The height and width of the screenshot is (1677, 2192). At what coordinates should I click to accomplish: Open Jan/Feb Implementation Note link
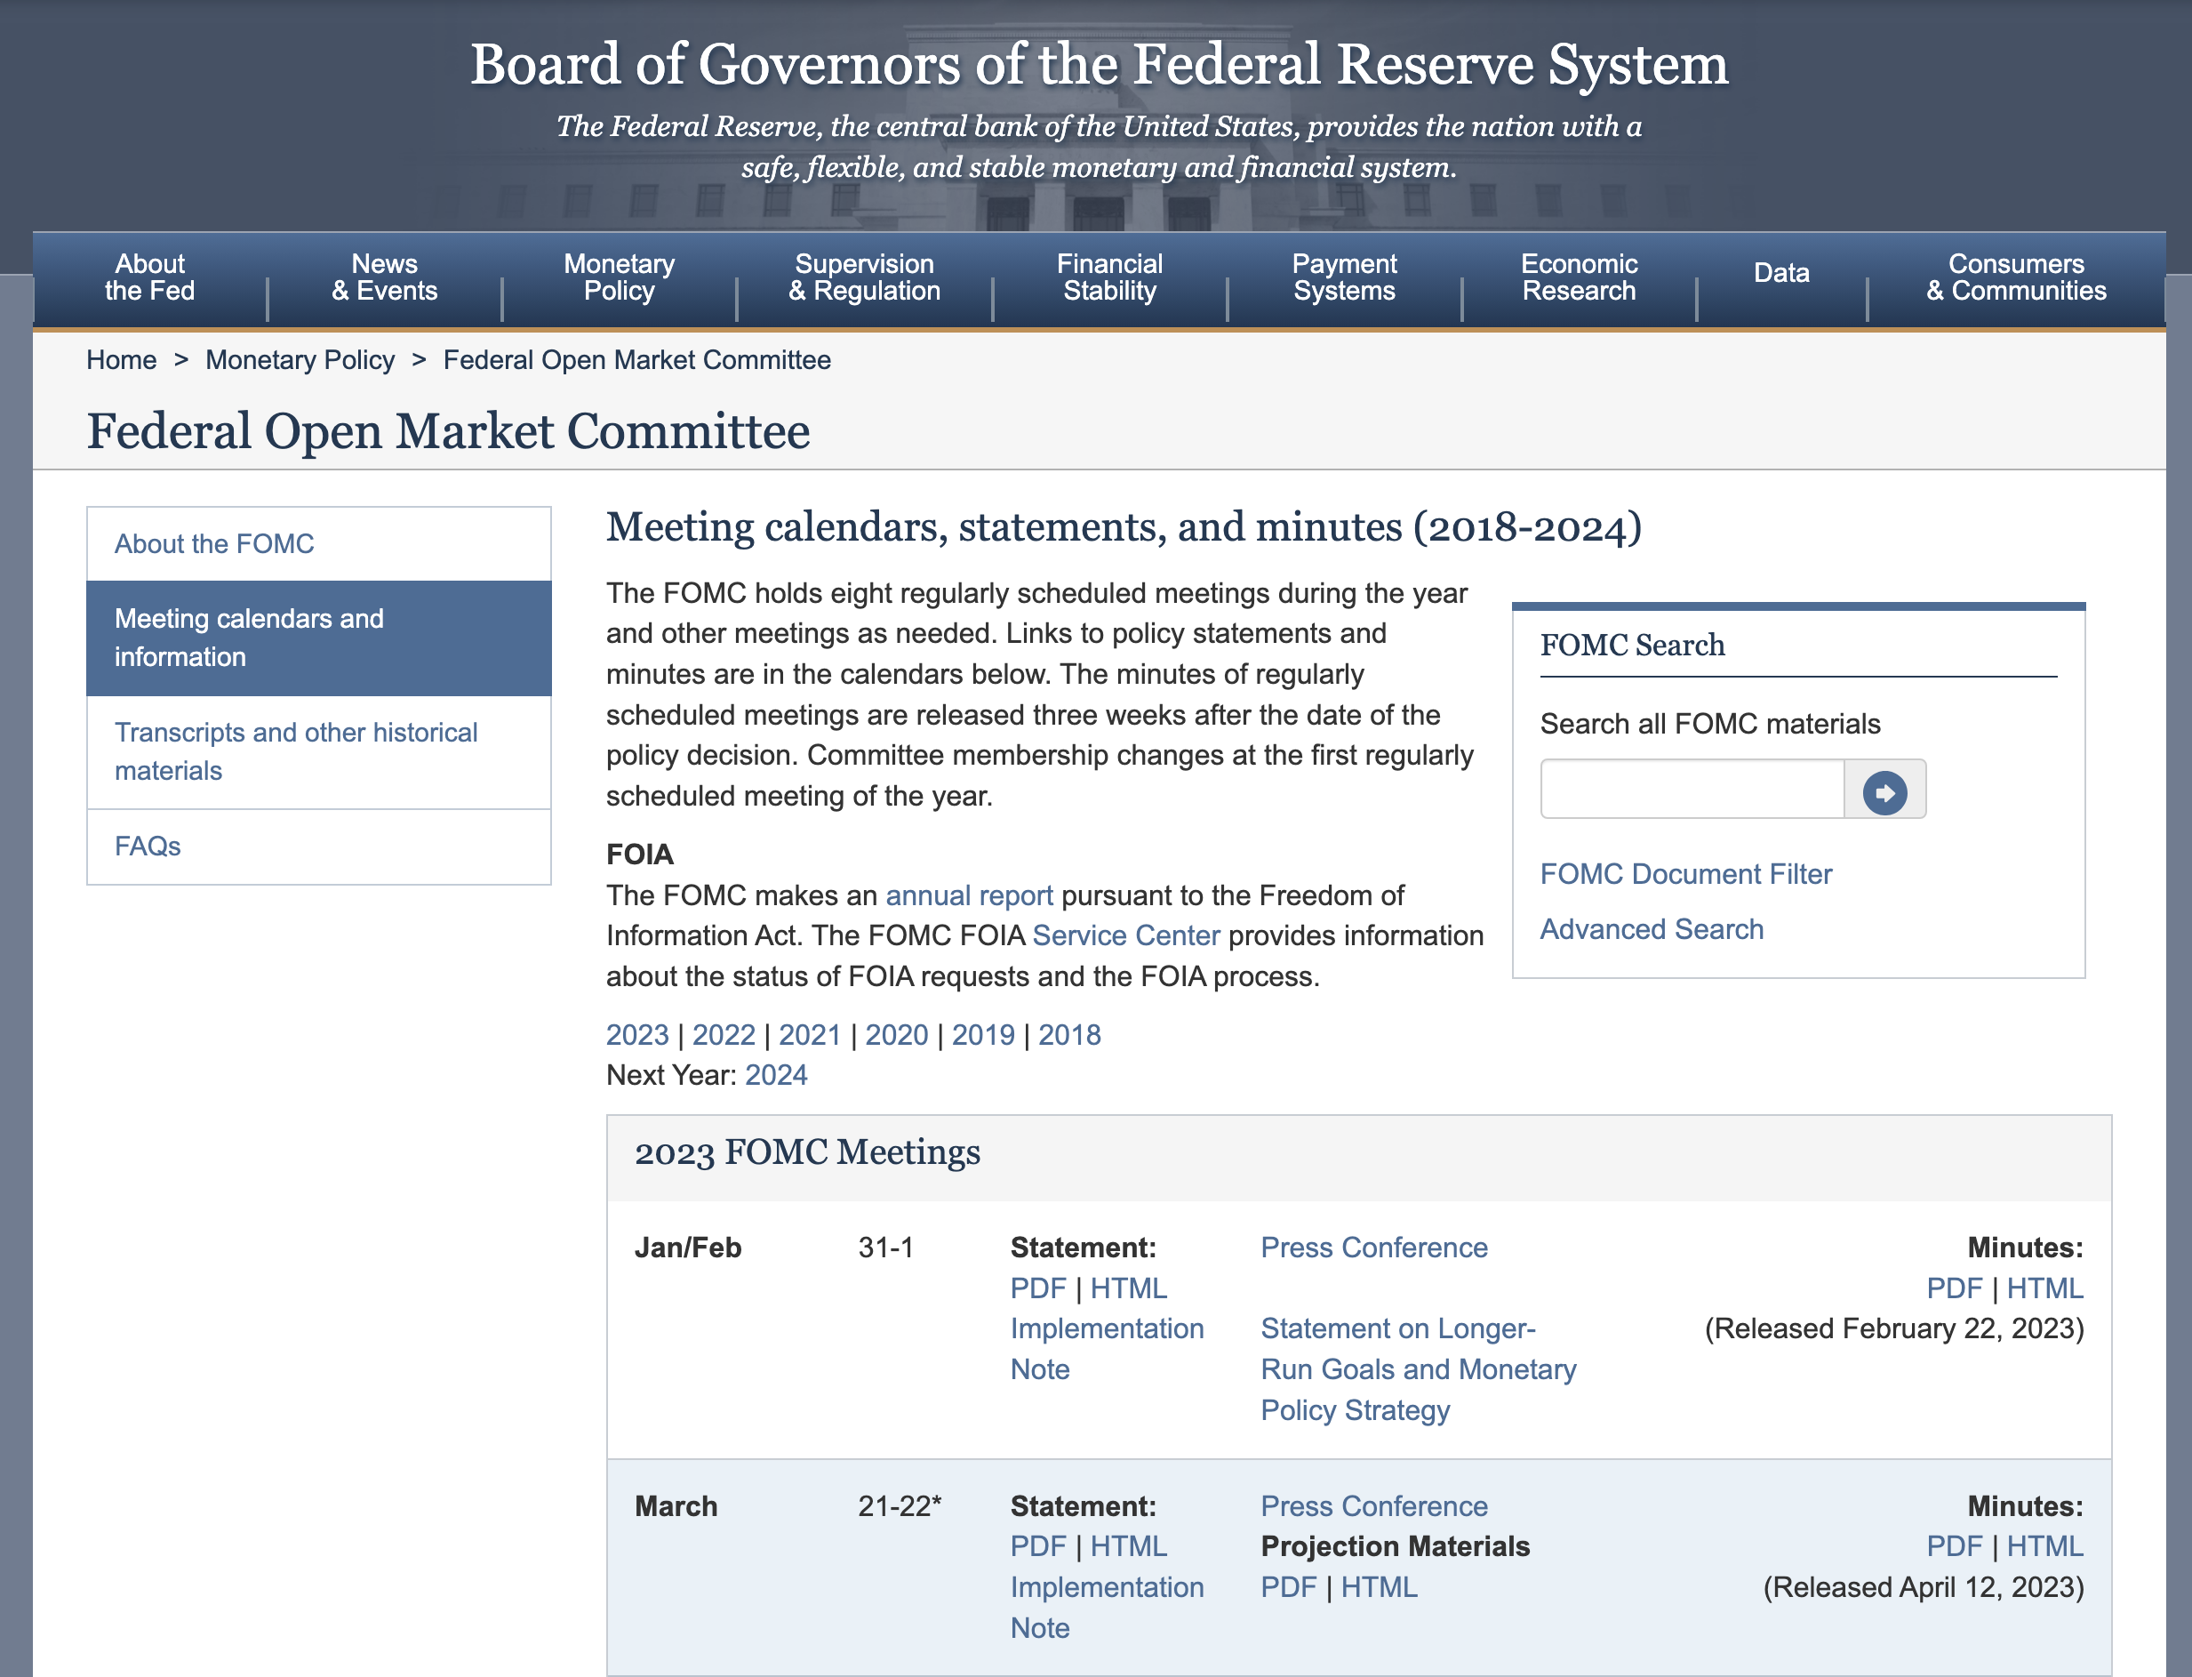1107,1349
